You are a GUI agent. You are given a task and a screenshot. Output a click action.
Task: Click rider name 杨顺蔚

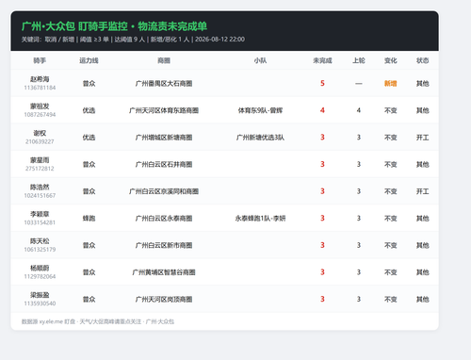pos(40,269)
